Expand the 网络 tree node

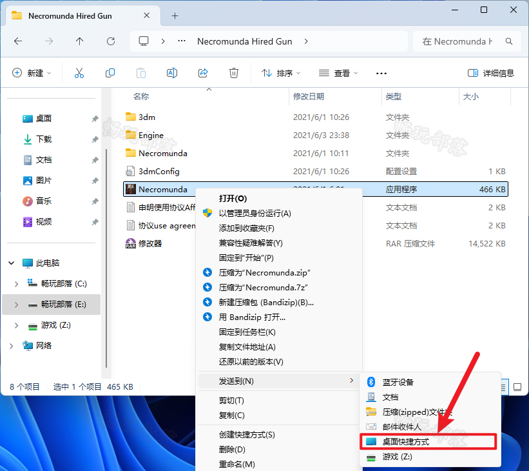(12, 346)
